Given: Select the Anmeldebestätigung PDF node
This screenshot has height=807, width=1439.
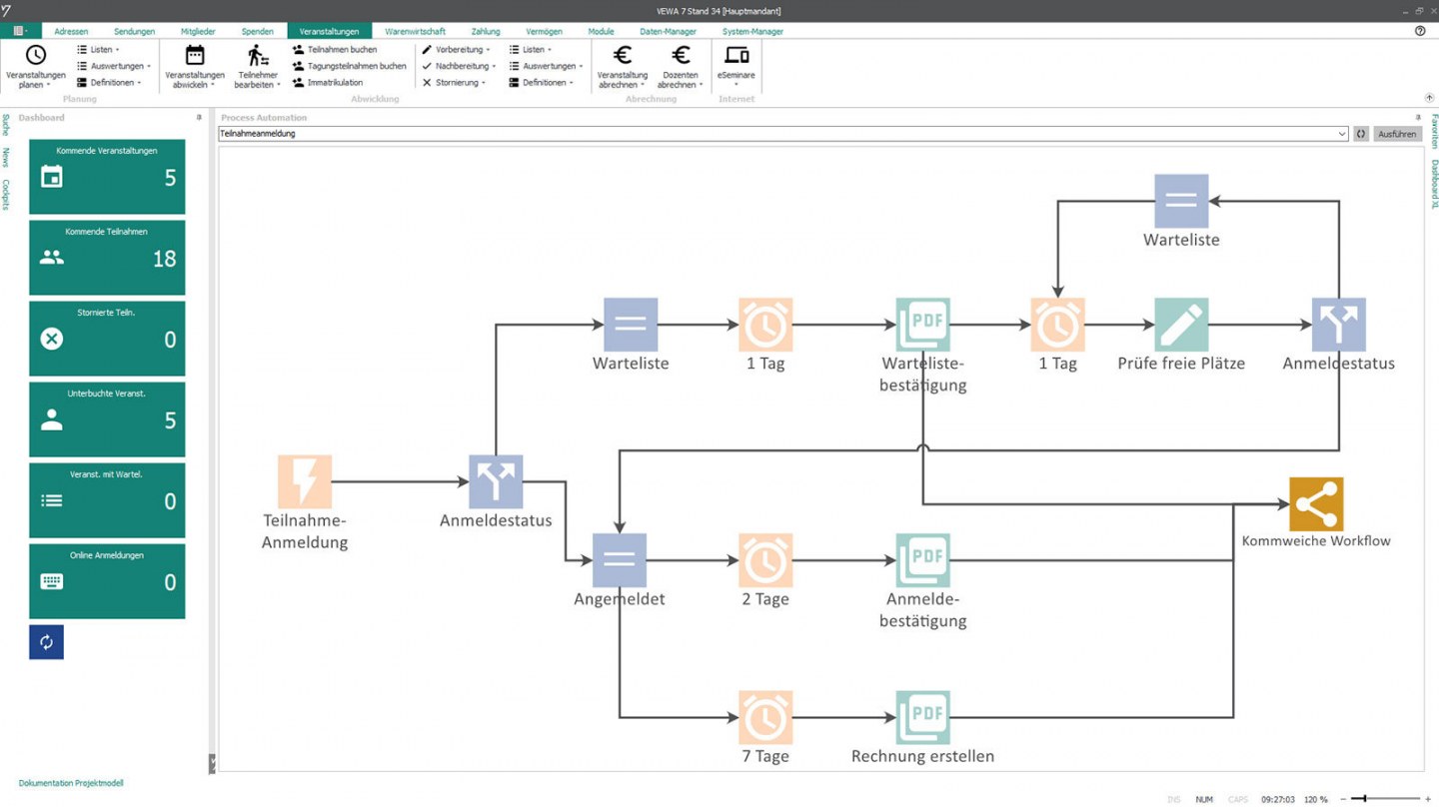Looking at the screenshot, I should point(922,560).
